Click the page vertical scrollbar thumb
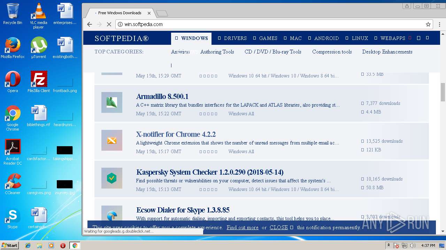 pyautogui.click(x=443, y=92)
